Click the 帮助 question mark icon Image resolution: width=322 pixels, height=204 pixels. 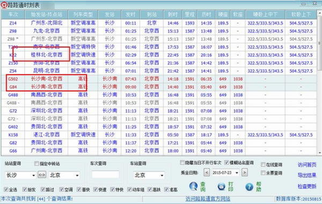[249, 187]
